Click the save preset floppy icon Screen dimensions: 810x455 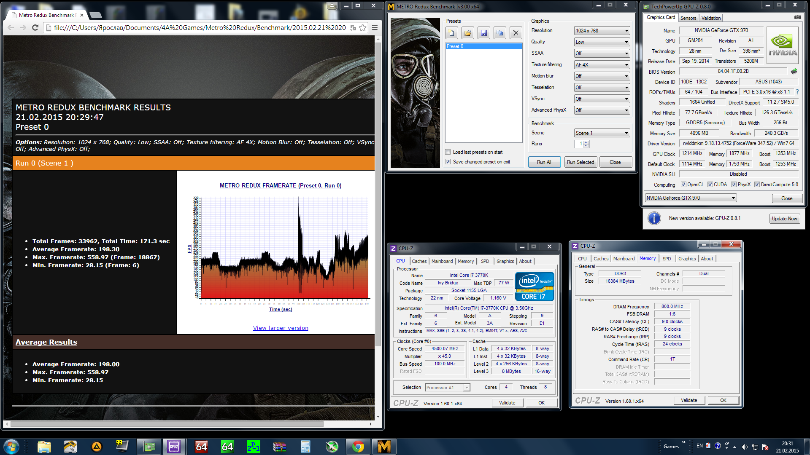[483, 33]
